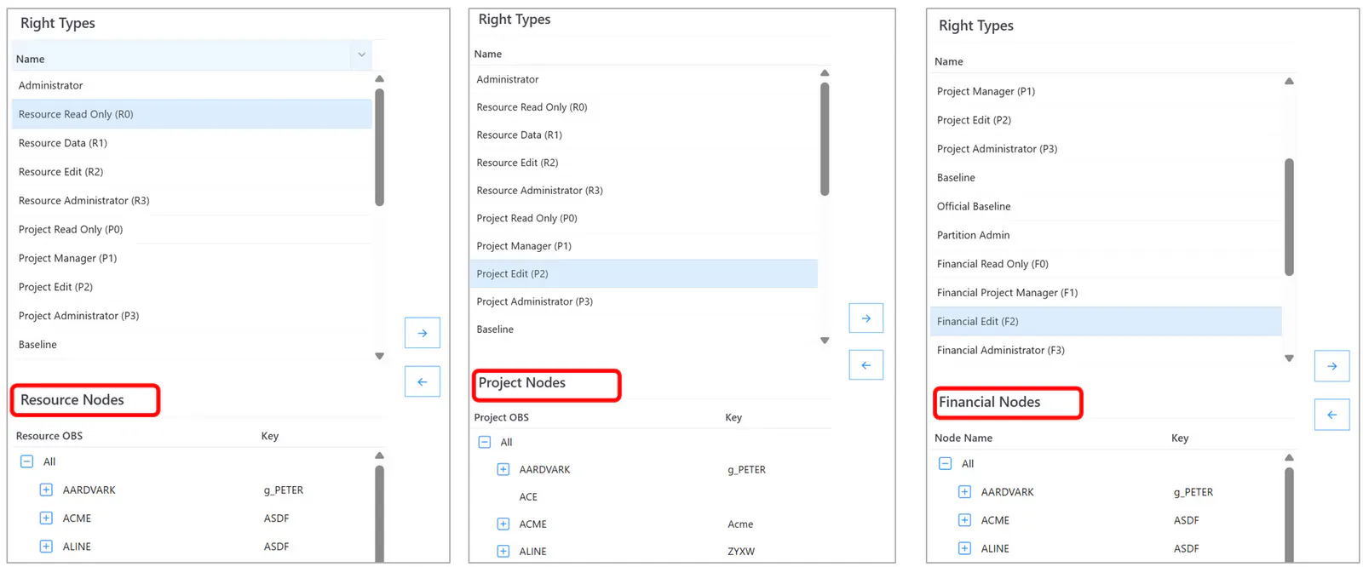Select Financial Administrator (F3) right type

1106,350
